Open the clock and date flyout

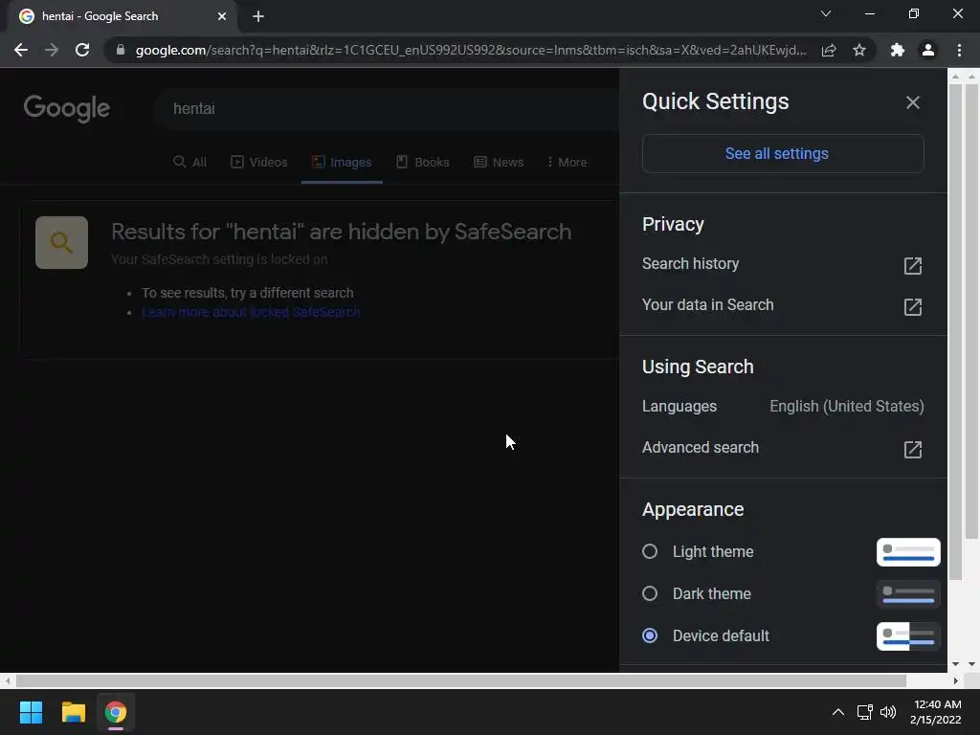coord(936,712)
